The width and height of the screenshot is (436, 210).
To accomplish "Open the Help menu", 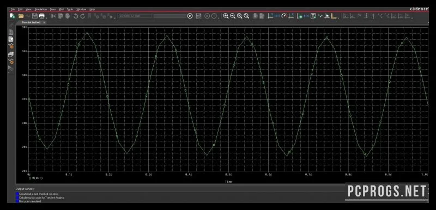I will point(92,9).
